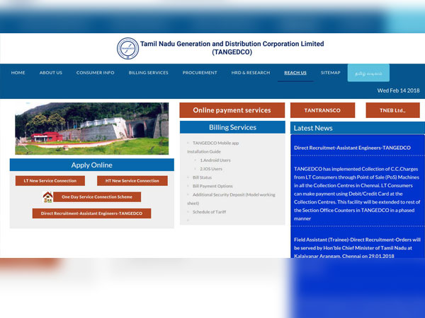Click the TANGEDCO logo emblem
The width and height of the screenshot is (425, 318).
click(128, 48)
